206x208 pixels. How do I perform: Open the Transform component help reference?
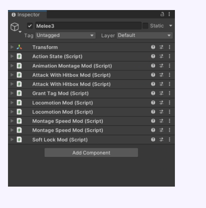pyautogui.click(x=153, y=47)
